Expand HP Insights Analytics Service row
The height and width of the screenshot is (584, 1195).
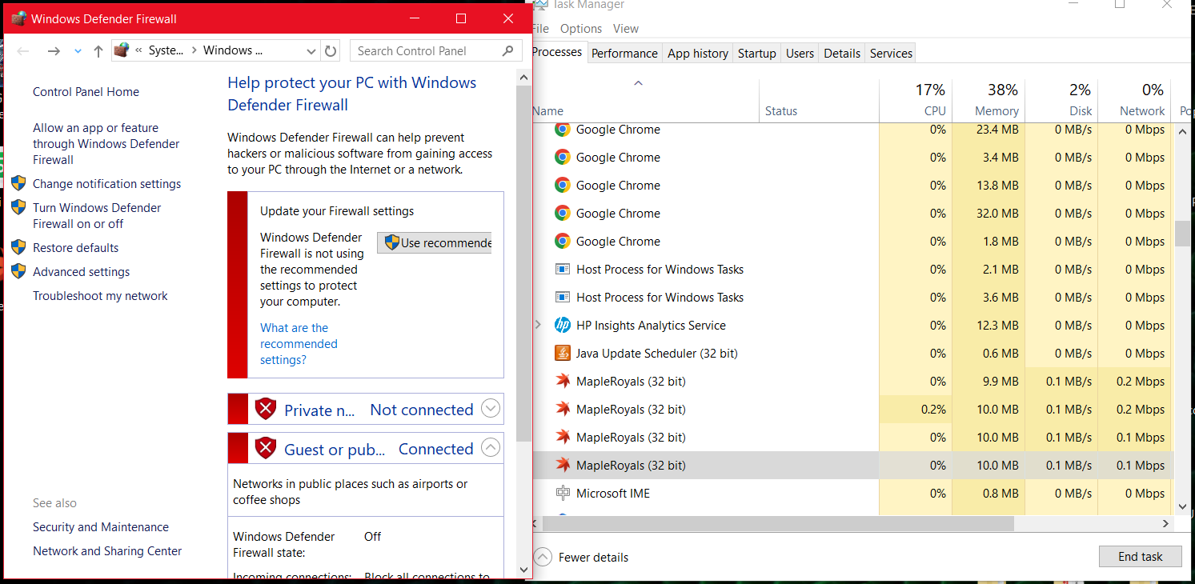coord(538,325)
